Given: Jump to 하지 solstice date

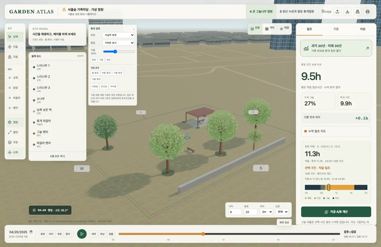Looking at the screenshot, I should (x=51, y=234).
